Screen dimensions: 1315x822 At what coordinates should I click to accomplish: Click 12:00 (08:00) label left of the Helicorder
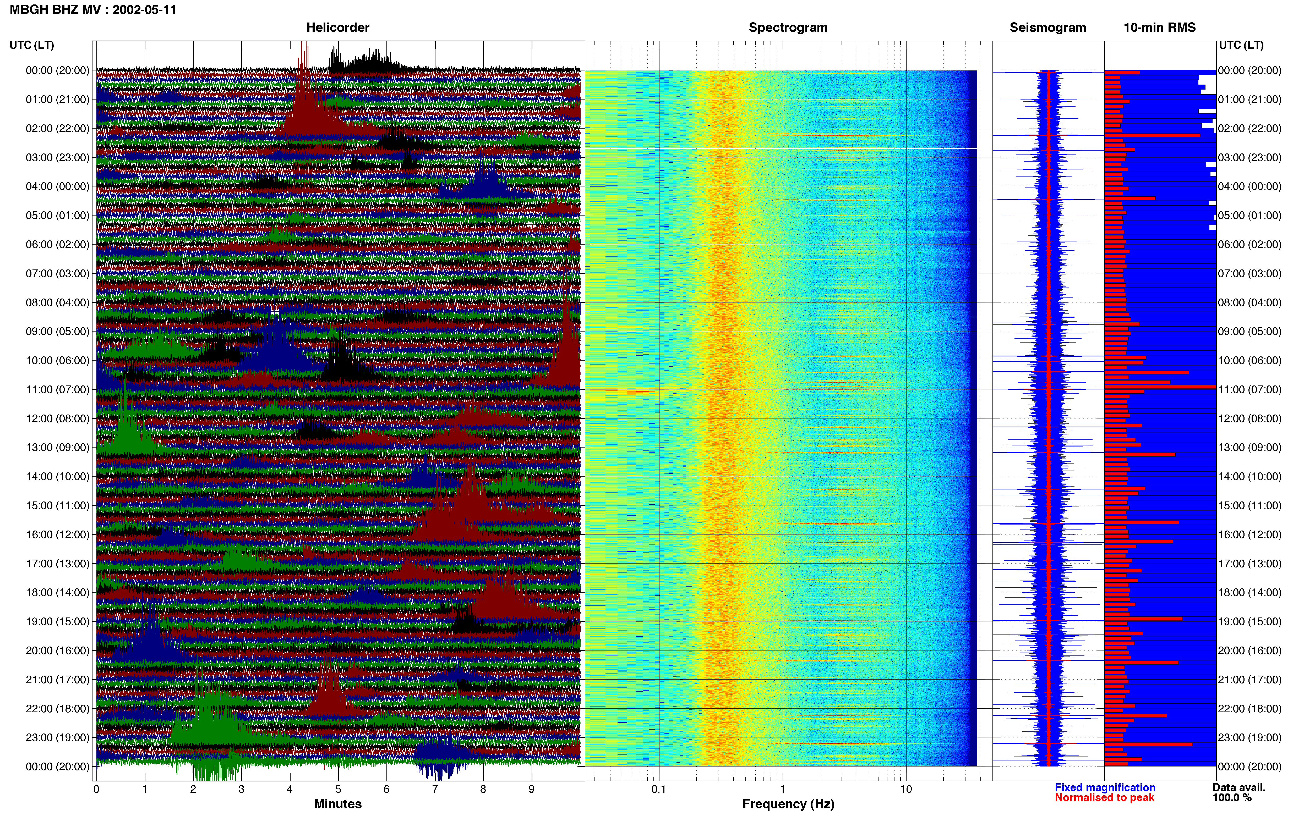click(58, 419)
